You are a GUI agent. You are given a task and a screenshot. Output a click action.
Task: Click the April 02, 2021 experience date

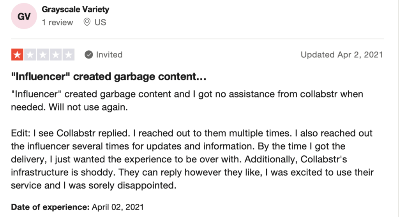118,207
